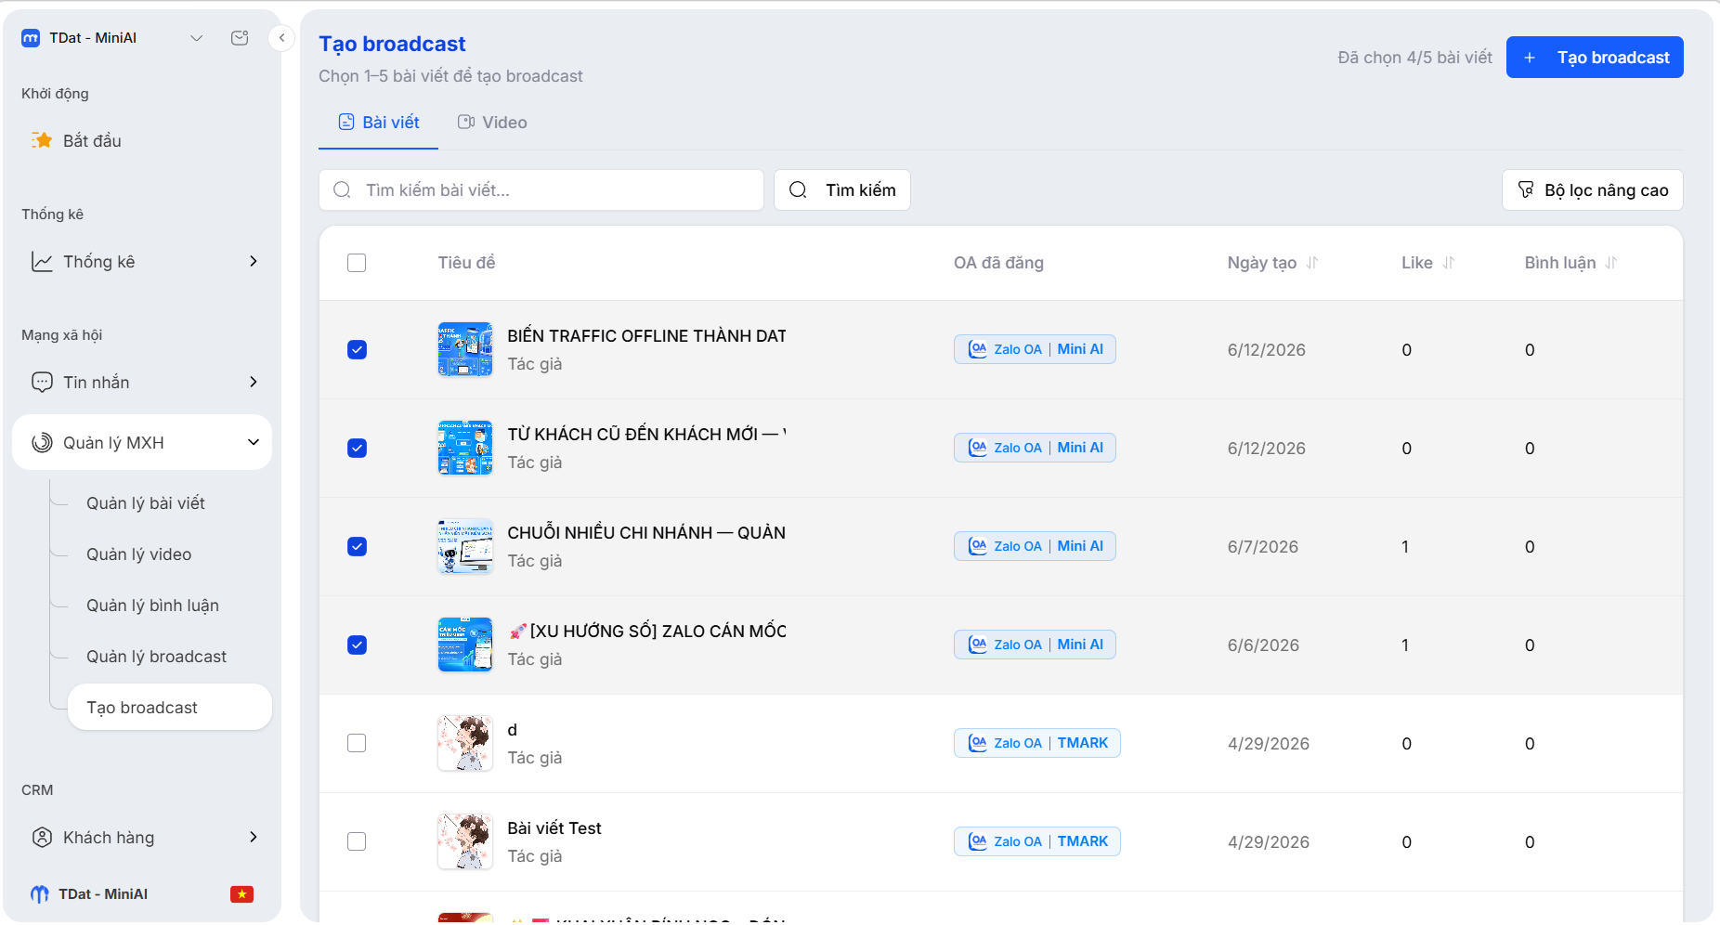Click the filter icon in Bộ lọc nâng cao
This screenshot has width=1720, height=925.
1526,190
